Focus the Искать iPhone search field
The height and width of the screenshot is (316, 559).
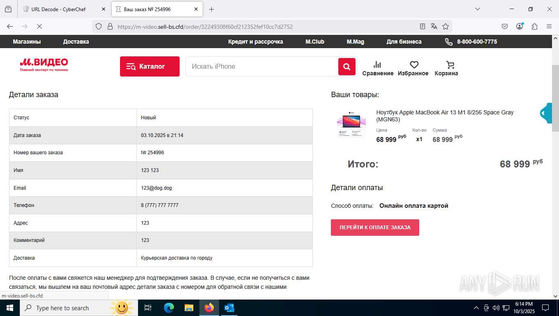[261, 66]
